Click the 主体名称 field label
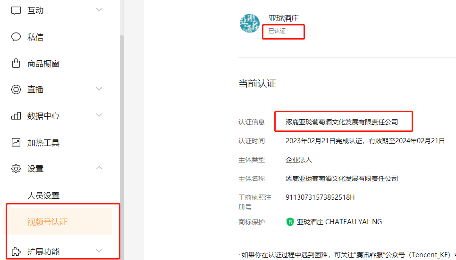Screen dimensions: 456x260 (x=252, y=179)
